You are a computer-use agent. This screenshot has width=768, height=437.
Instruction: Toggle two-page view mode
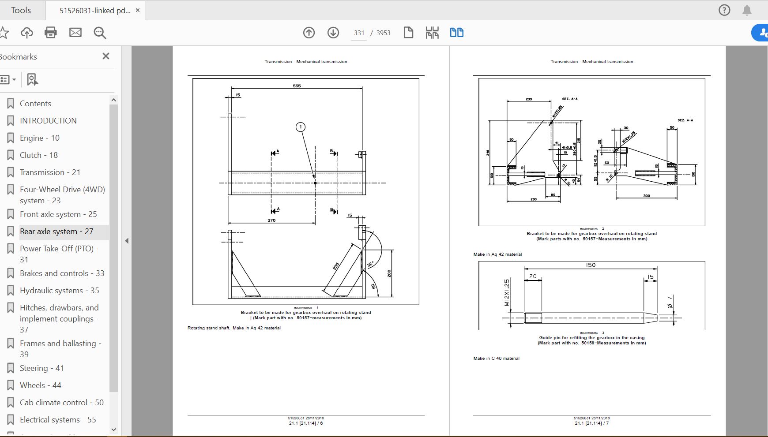(x=456, y=33)
